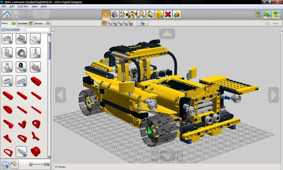Screen dimensions: 283x170
Task: Open Building Guide mode
Action: coord(276,15)
